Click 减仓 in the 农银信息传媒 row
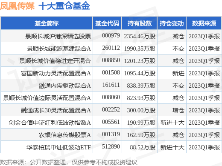This screenshot has height=166, width=222. coord(178,135)
